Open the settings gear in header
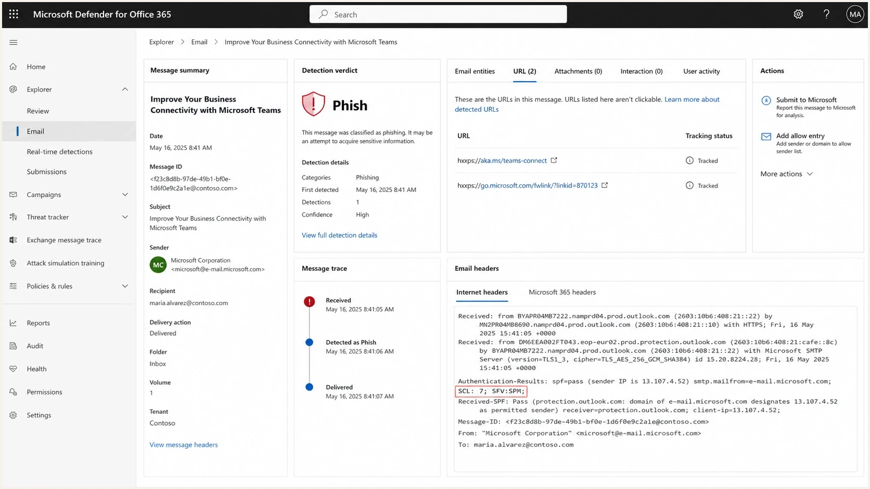 tap(798, 14)
